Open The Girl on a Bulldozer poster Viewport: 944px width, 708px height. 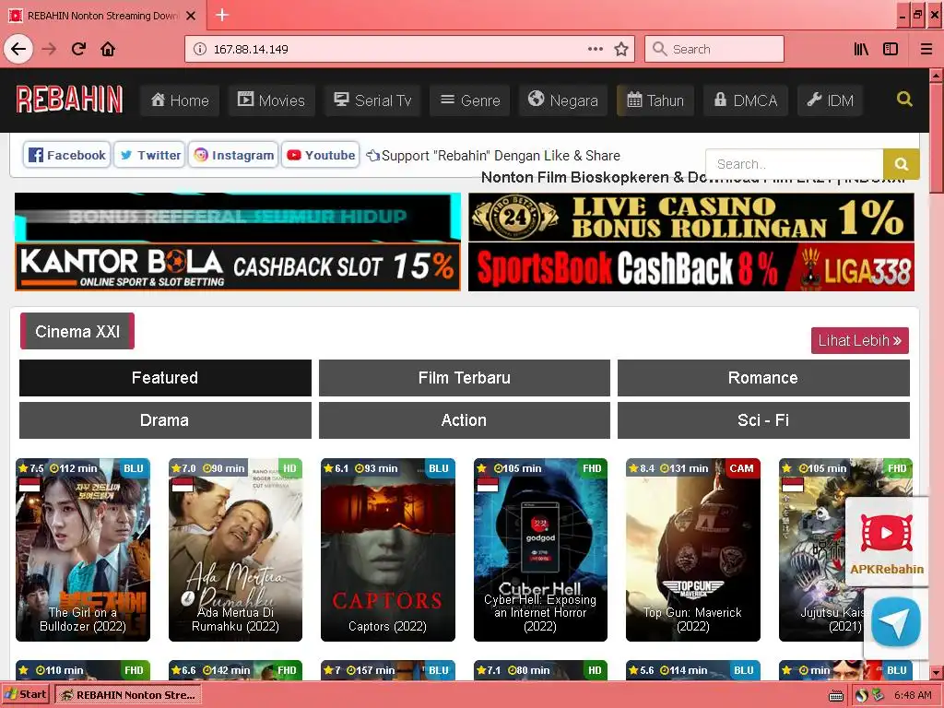click(82, 549)
